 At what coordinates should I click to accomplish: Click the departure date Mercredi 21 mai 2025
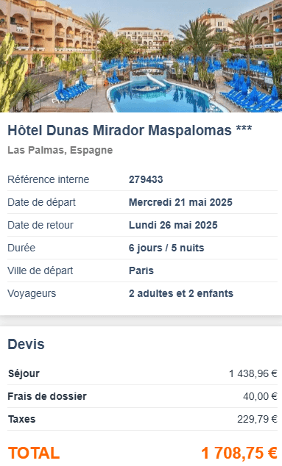(180, 202)
